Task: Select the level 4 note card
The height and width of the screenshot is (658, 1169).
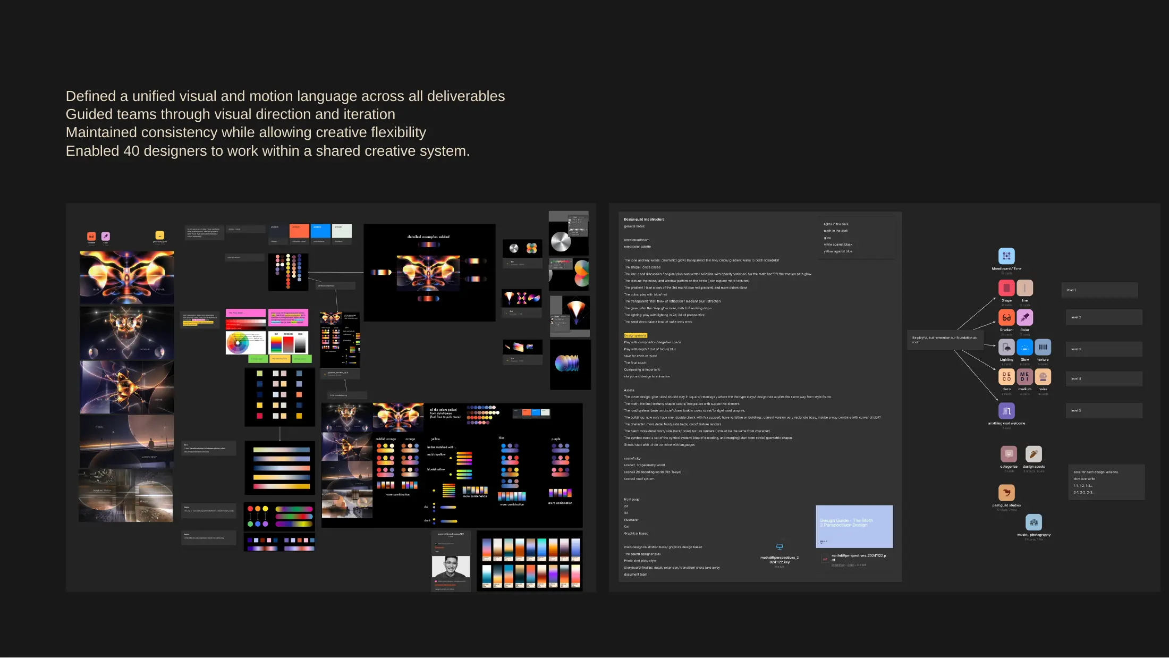Action: tap(1104, 378)
